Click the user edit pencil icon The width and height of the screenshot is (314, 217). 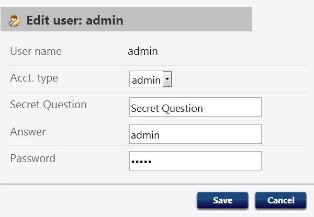click(x=15, y=21)
